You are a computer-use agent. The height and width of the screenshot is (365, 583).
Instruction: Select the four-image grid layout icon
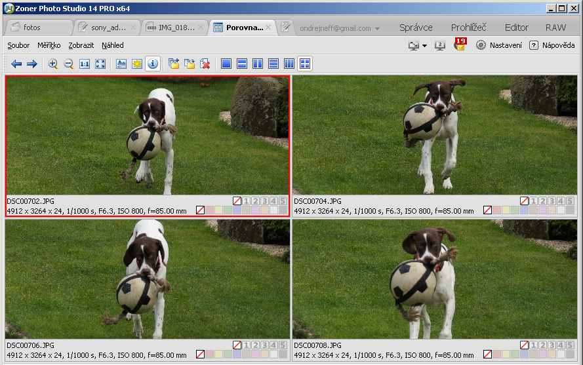pos(305,64)
